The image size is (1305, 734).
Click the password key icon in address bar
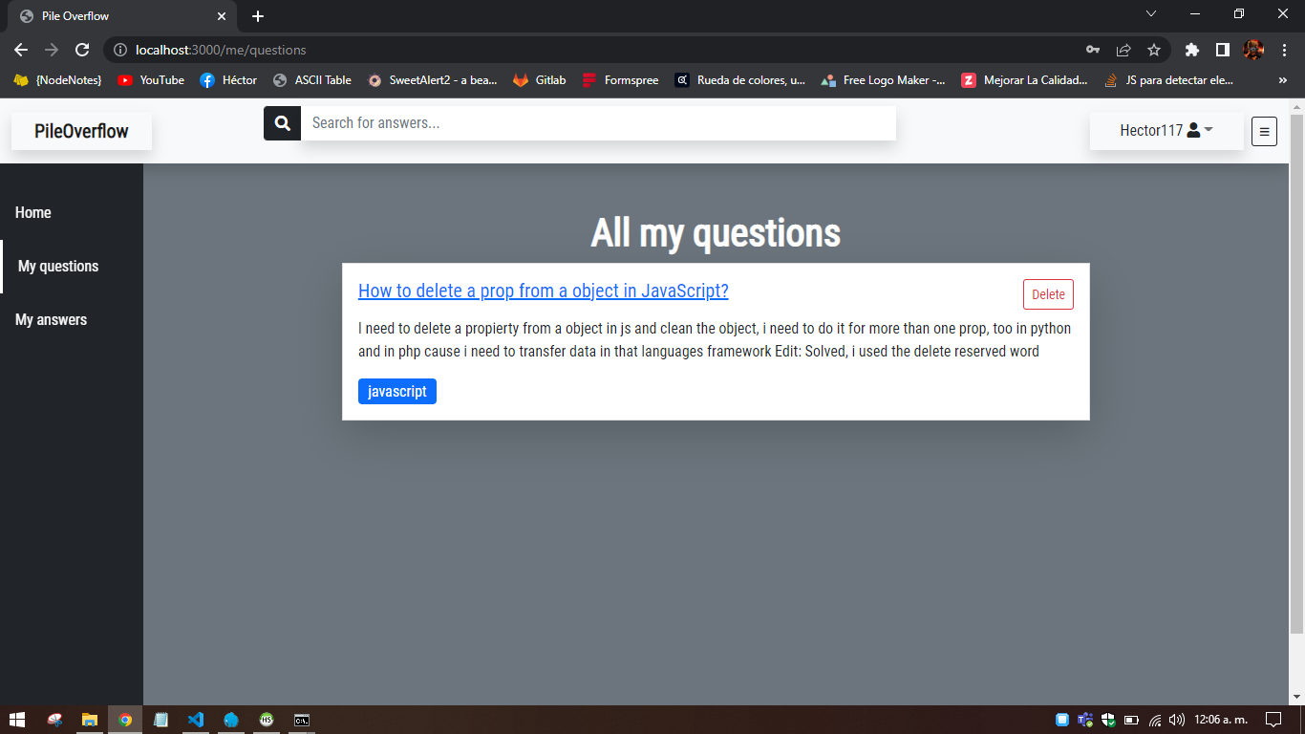(1092, 49)
